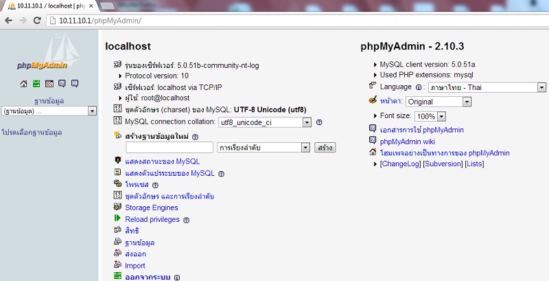Click the character sets and collations icon
The height and width of the screenshot is (281, 549).
[117, 196]
